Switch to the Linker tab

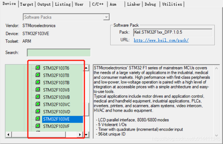(134, 4)
